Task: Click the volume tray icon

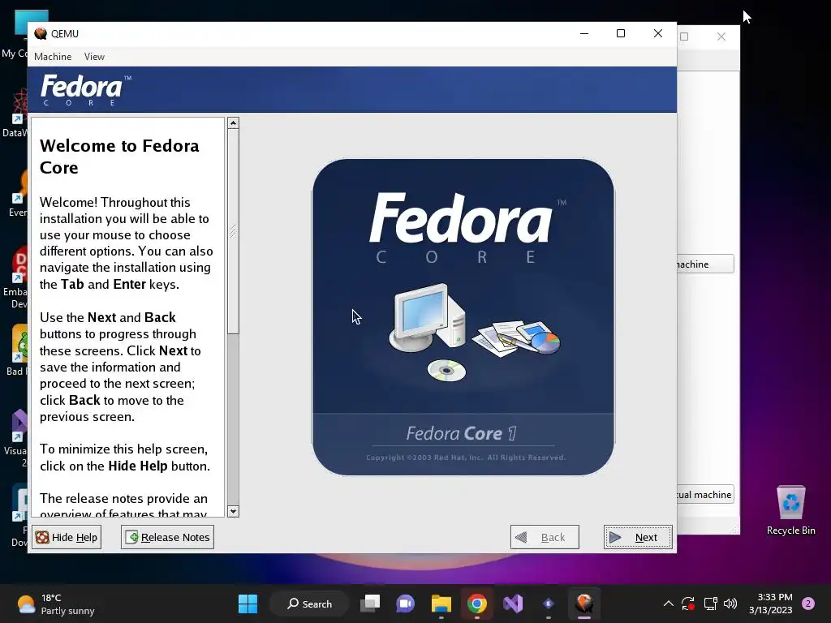Action: (730, 604)
